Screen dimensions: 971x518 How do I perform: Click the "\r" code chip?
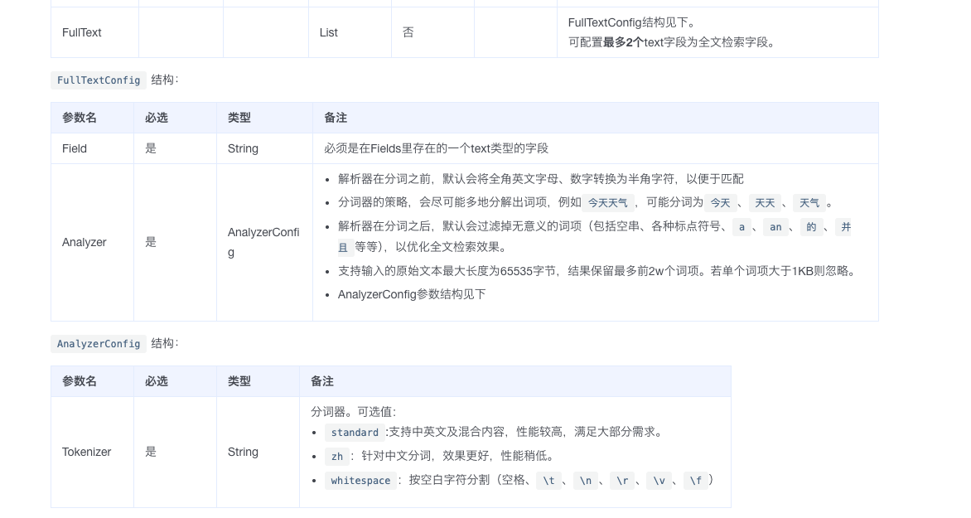click(x=622, y=481)
